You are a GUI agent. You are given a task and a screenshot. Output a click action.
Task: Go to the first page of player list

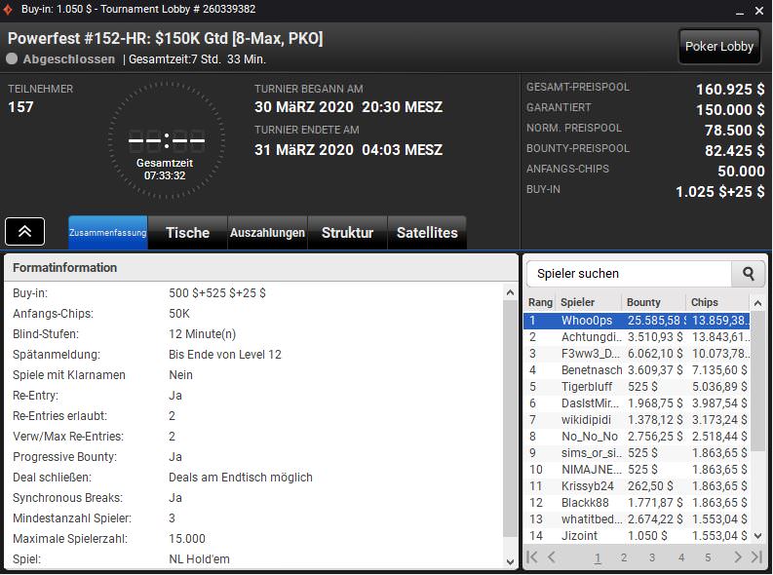(x=533, y=557)
